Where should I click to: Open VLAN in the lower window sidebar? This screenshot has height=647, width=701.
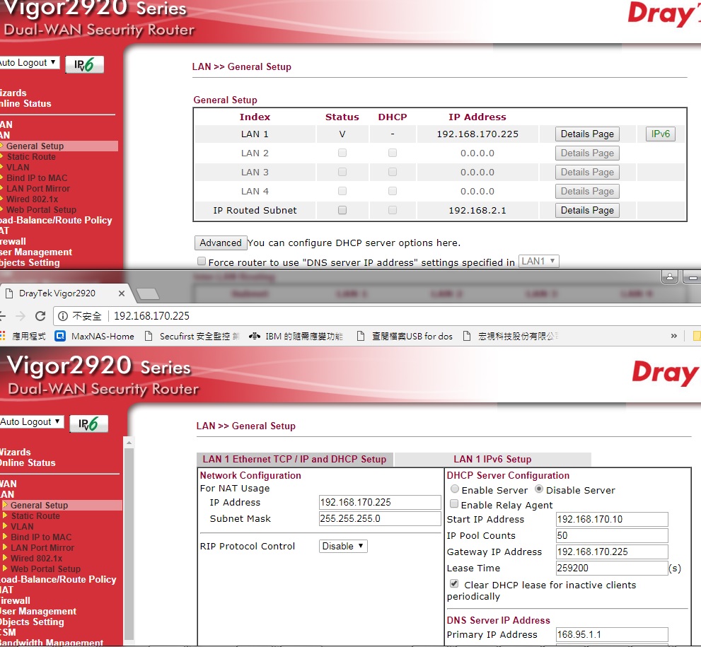pyautogui.click(x=22, y=526)
